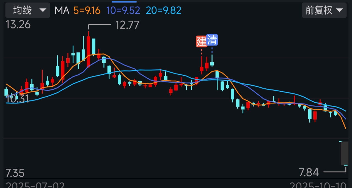Open the 前复权 adjustment dropdown
Screen dimensions: 352x188
pos(324,10)
